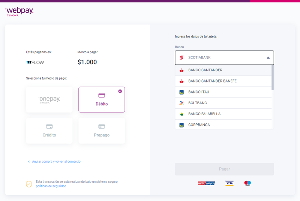This screenshot has height=201, width=300.
Task: Click the security shield checkmark icon
Action: click(x=29, y=184)
